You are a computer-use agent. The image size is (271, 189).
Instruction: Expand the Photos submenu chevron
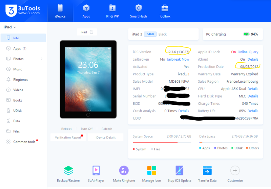(x=42, y=59)
